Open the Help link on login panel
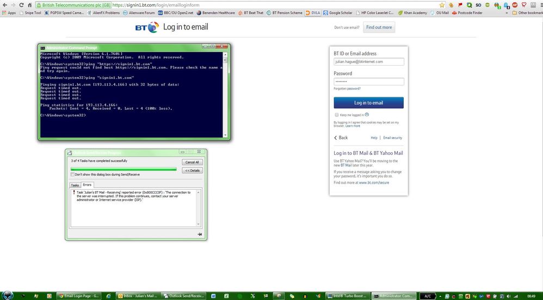 [374, 137]
